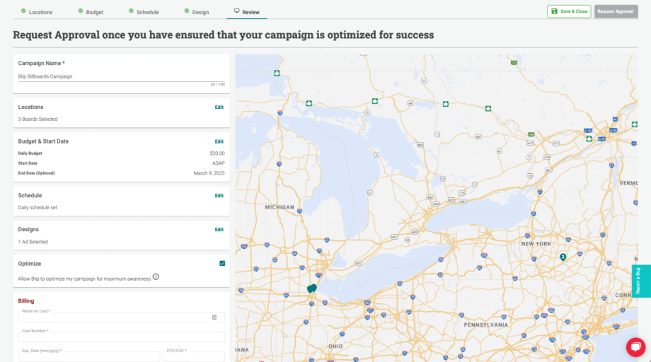Click the monitor icon on the Review tab
Image resolution: width=651 pixels, height=362 pixels.
(236, 11)
